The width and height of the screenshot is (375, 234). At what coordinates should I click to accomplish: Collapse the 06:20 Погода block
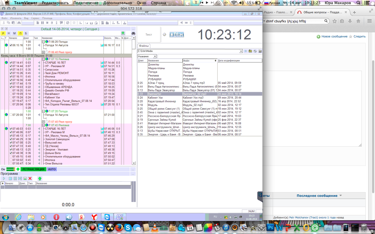click(x=43, y=42)
